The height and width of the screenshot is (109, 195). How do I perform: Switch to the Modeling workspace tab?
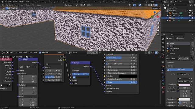coord(43,2)
